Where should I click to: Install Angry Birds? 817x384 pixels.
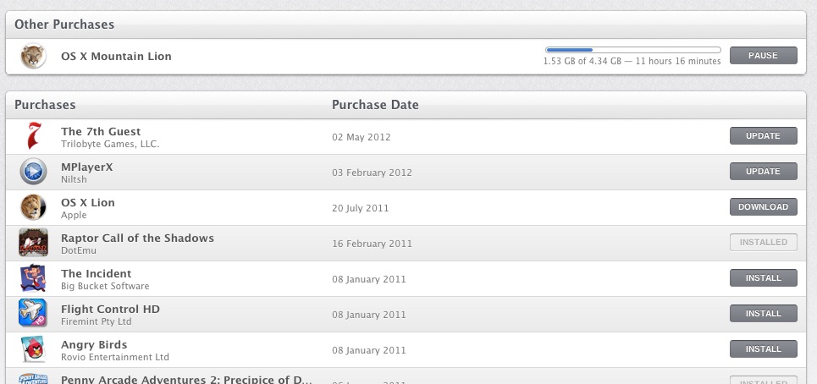coord(763,349)
